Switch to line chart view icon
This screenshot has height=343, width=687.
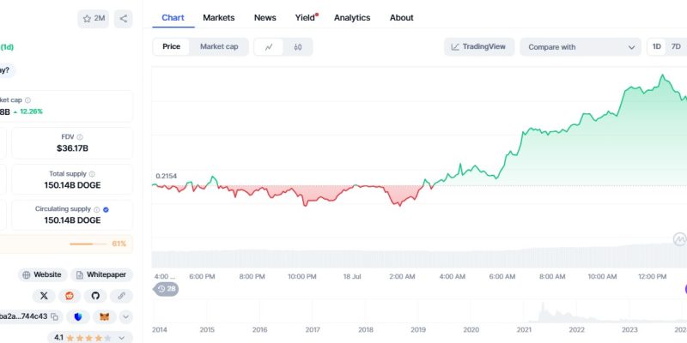tap(269, 47)
